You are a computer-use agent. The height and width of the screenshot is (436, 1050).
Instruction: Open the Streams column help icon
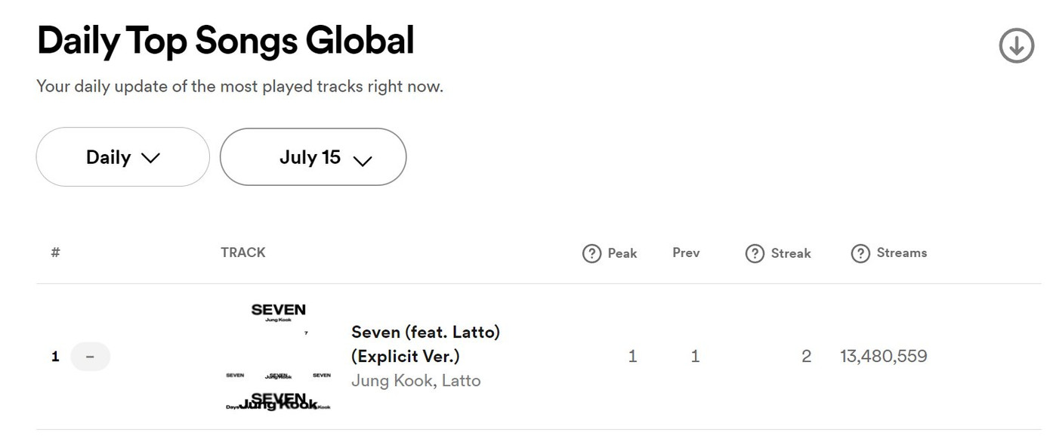859,253
